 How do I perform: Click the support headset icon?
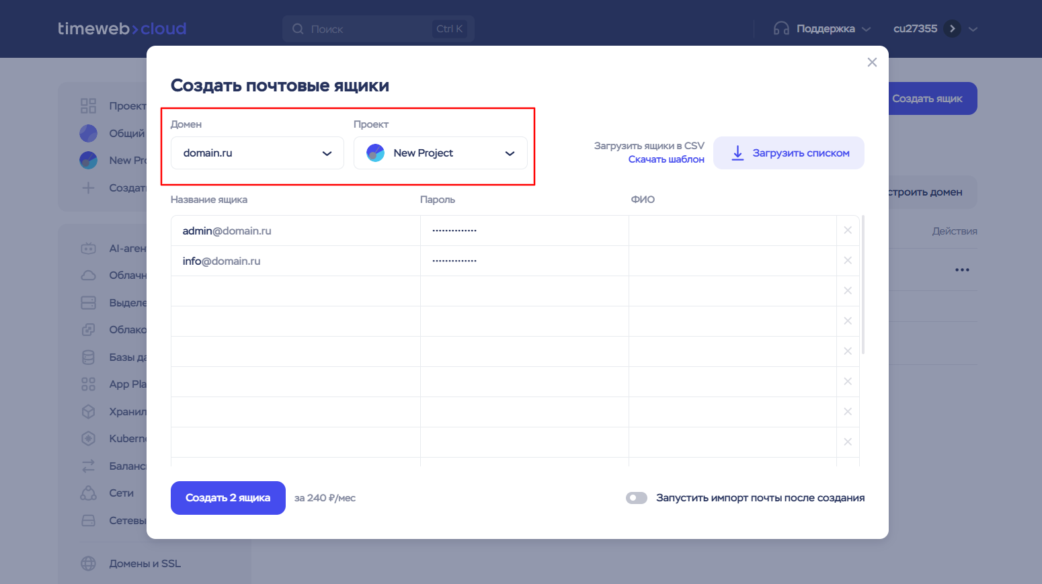pos(781,29)
